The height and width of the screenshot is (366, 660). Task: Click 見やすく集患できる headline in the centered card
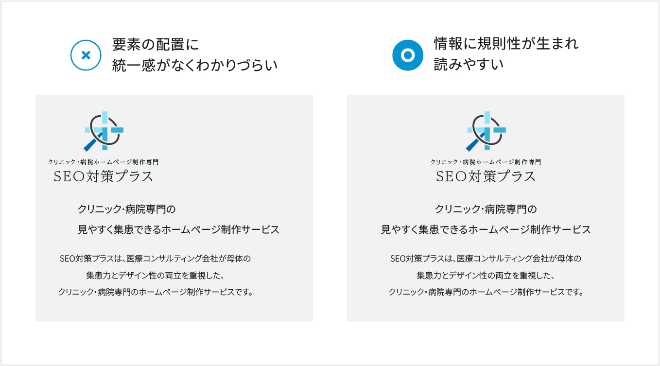[x=486, y=230]
